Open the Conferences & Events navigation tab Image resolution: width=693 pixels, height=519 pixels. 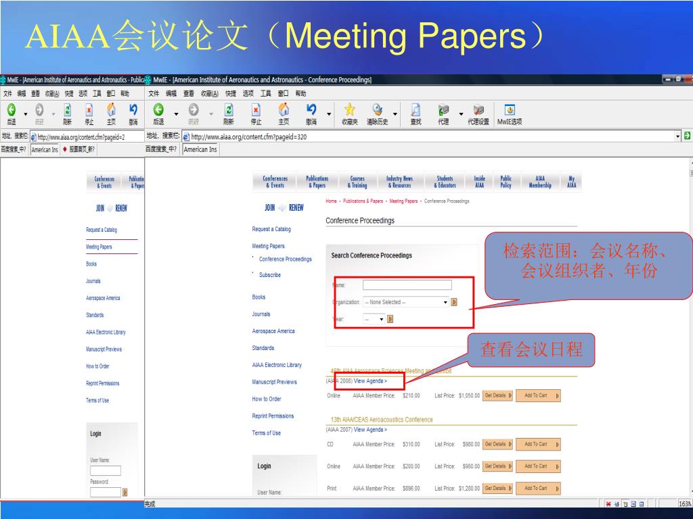(x=275, y=182)
